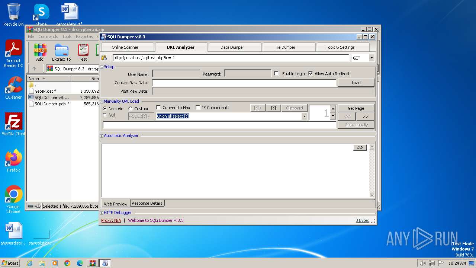Image resolution: width=476 pixels, height=268 pixels.
Task: Open the Favorites menu in WinRAR
Action: coord(84,36)
